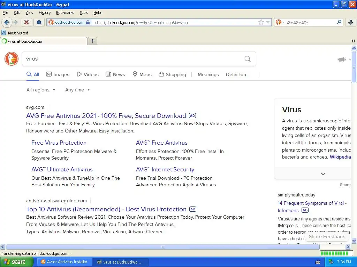357x267 pixels.
Task: Expand the Virus info panel chevron
Action: 323,174
